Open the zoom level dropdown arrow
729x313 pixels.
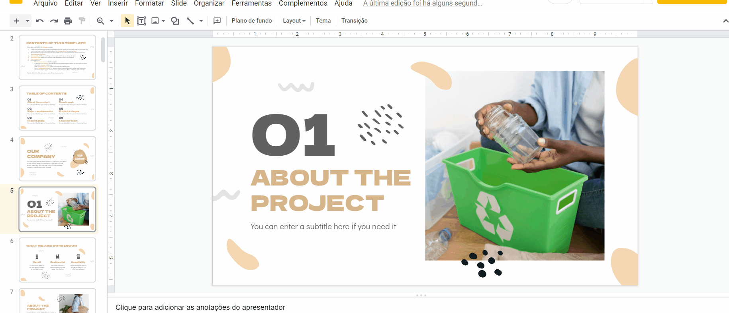pyautogui.click(x=112, y=21)
